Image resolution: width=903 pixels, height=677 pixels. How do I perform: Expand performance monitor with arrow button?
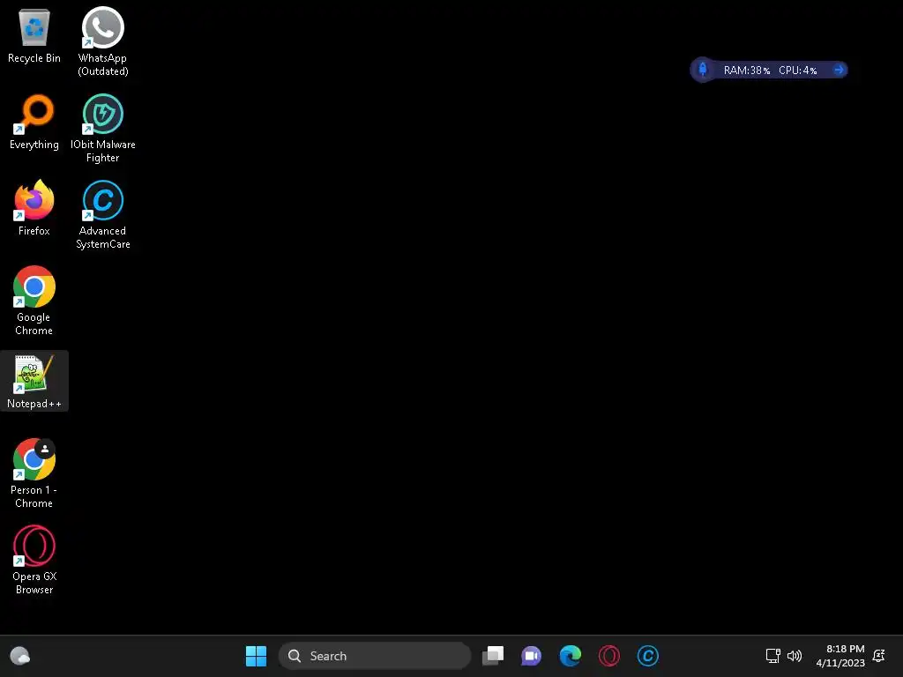pyautogui.click(x=839, y=70)
